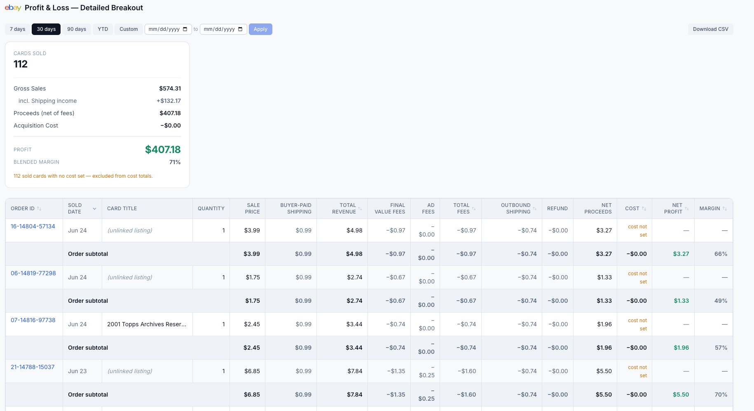Screen dimensions: 754x411
Task: Download the CSV export
Action: pyautogui.click(x=711, y=29)
